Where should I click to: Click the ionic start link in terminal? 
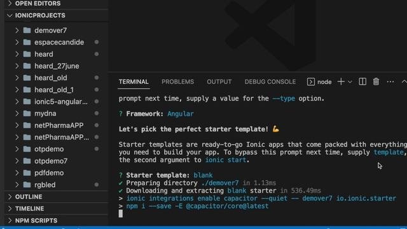pos(225,160)
